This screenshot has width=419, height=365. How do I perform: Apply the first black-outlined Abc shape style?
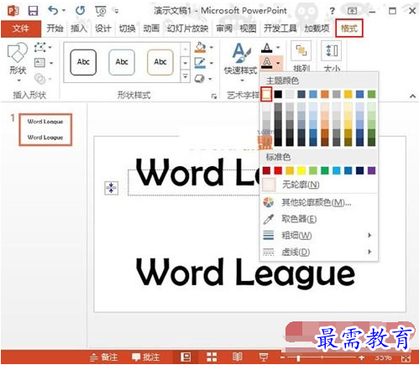pyautogui.click(x=83, y=62)
